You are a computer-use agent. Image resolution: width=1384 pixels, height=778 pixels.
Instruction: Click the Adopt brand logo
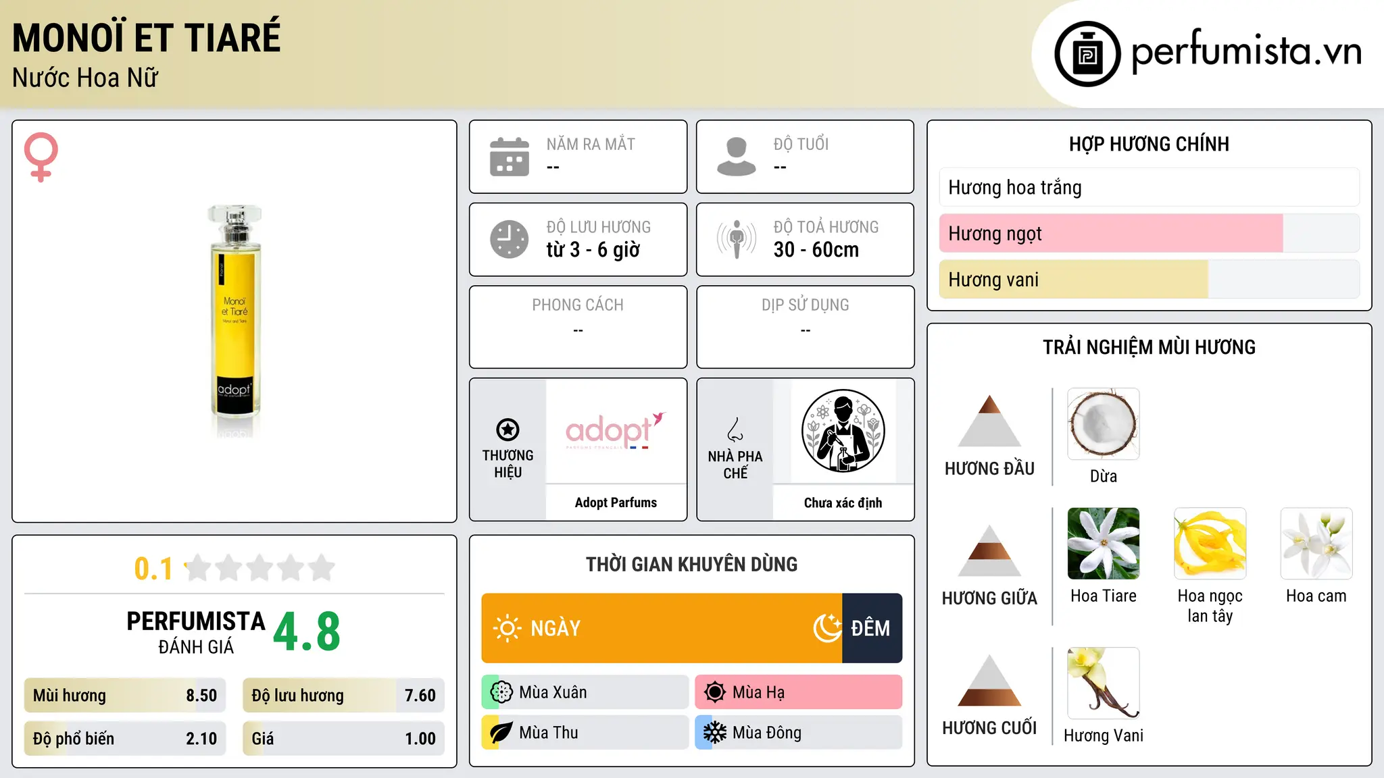(x=616, y=431)
